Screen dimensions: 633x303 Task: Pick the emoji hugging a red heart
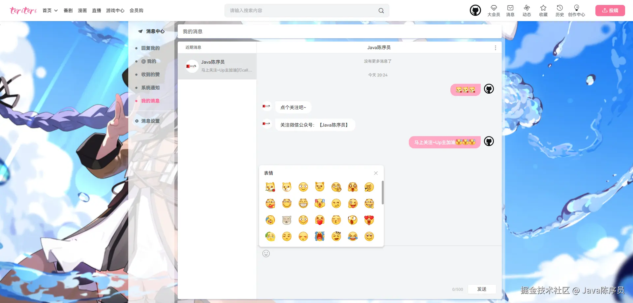pyautogui.click(x=320, y=220)
